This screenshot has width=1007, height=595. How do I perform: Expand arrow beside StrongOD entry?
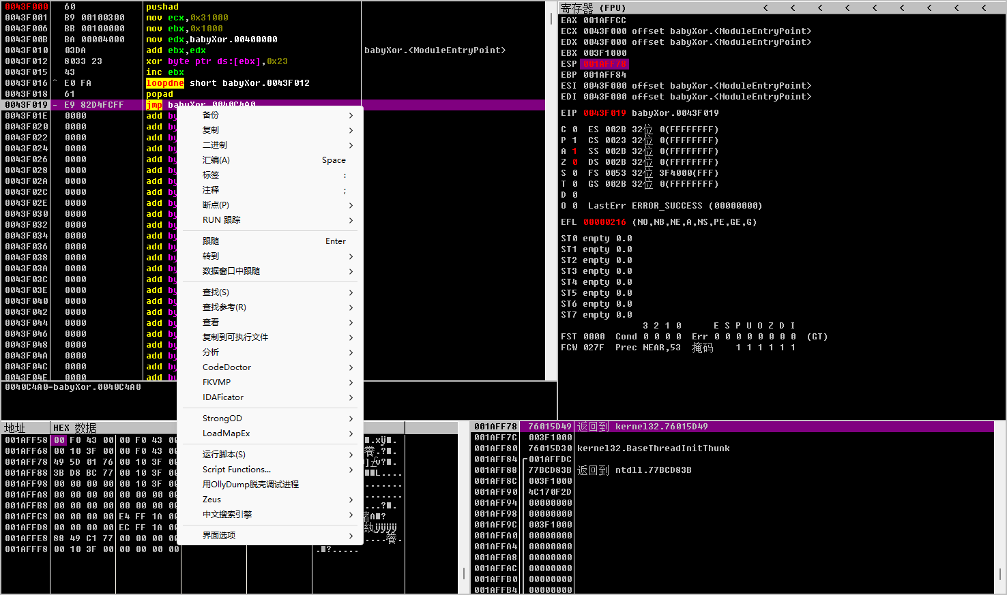tap(351, 418)
